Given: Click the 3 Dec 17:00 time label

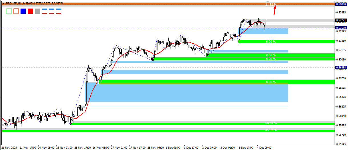Looking at the screenshot, I should coord(246,148).
